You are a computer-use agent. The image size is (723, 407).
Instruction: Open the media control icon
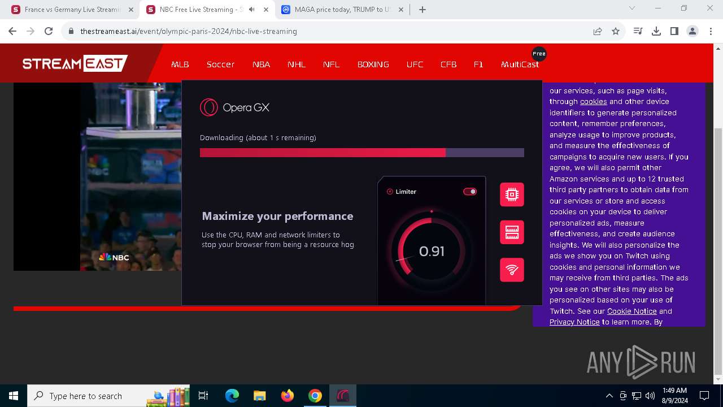pyautogui.click(x=638, y=31)
